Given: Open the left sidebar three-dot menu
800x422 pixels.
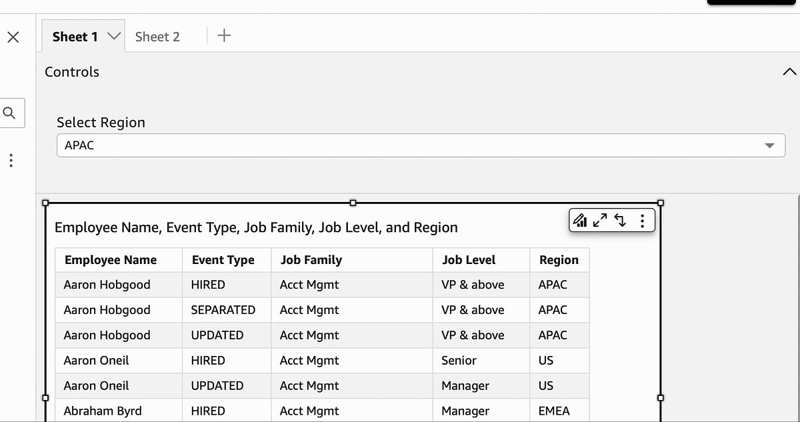Looking at the screenshot, I should (11, 161).
